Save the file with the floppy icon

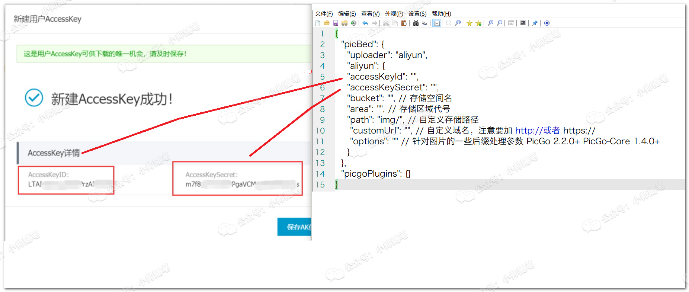(x=336, y=23)
